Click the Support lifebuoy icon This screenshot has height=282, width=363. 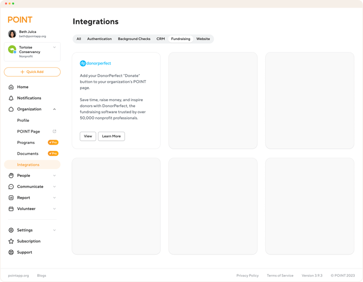(x=11, y=252)
